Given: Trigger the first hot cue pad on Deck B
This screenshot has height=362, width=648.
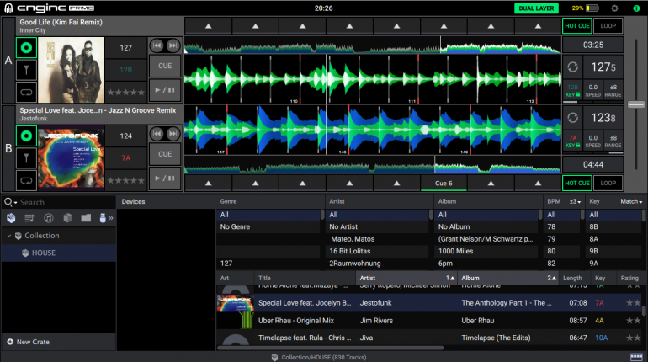Looking at the screenshot, I should point(209,183).
